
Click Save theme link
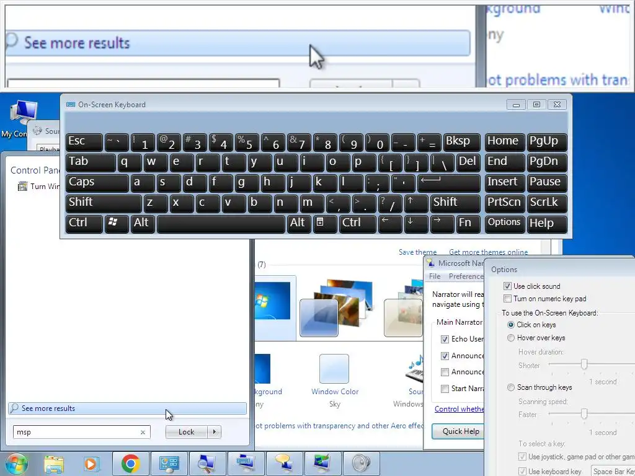point(417,252)
